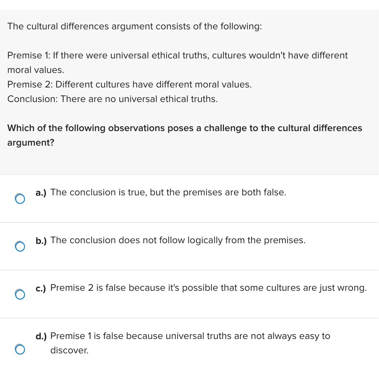Click the bold 'c.)' option letter

[41, 288]
